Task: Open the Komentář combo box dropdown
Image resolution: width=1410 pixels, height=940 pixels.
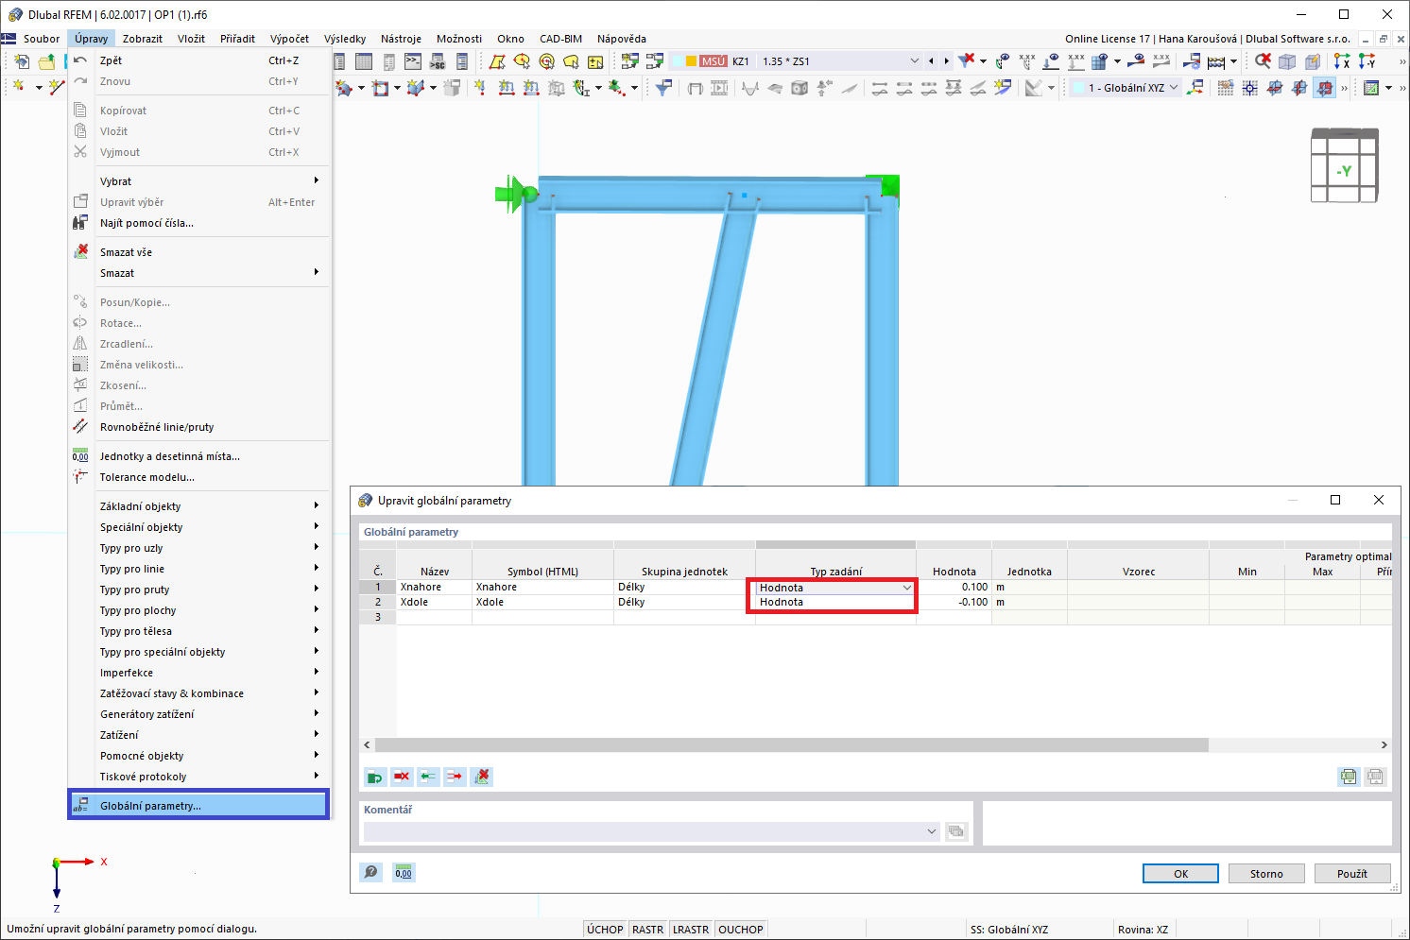Action: click(x=931, y=831)
